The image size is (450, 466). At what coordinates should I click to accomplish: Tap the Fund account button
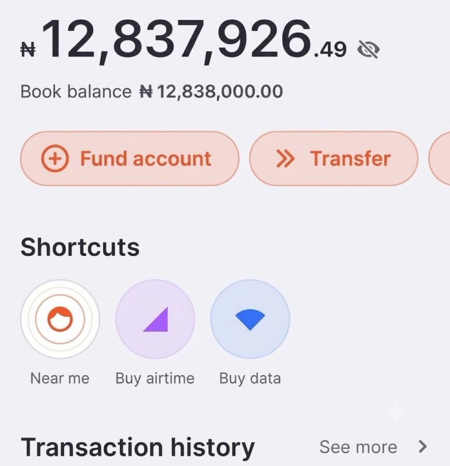click(129, 159)
